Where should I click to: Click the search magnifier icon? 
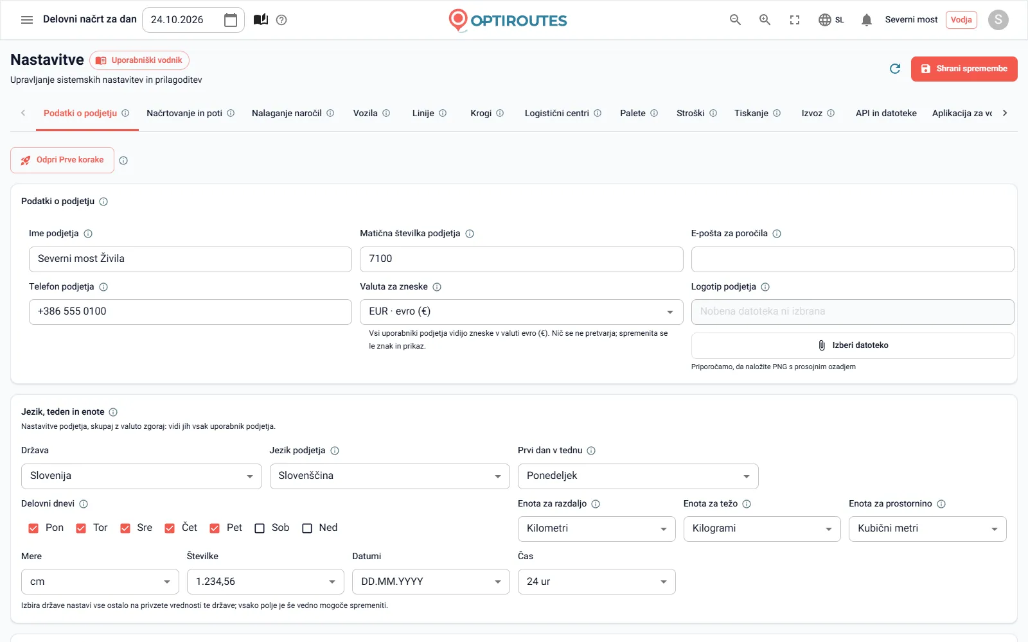pyautogui.click(x=736, y=20)
